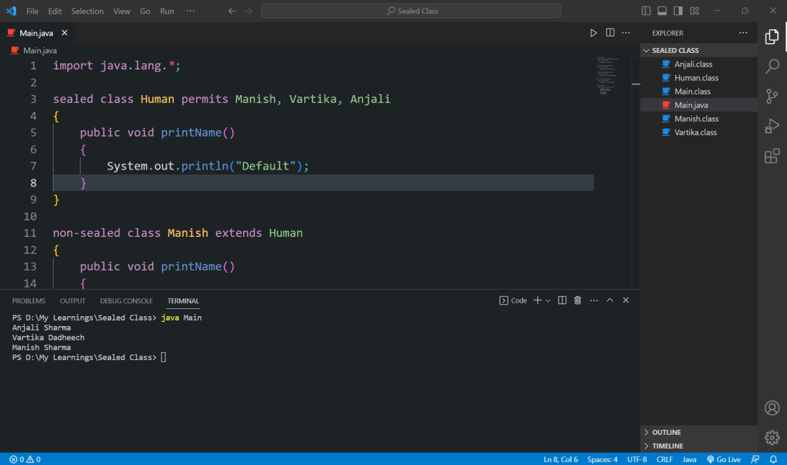Open the Manage settings gear icon
Screen dimensions: 787x465
[x=772, y=437]
